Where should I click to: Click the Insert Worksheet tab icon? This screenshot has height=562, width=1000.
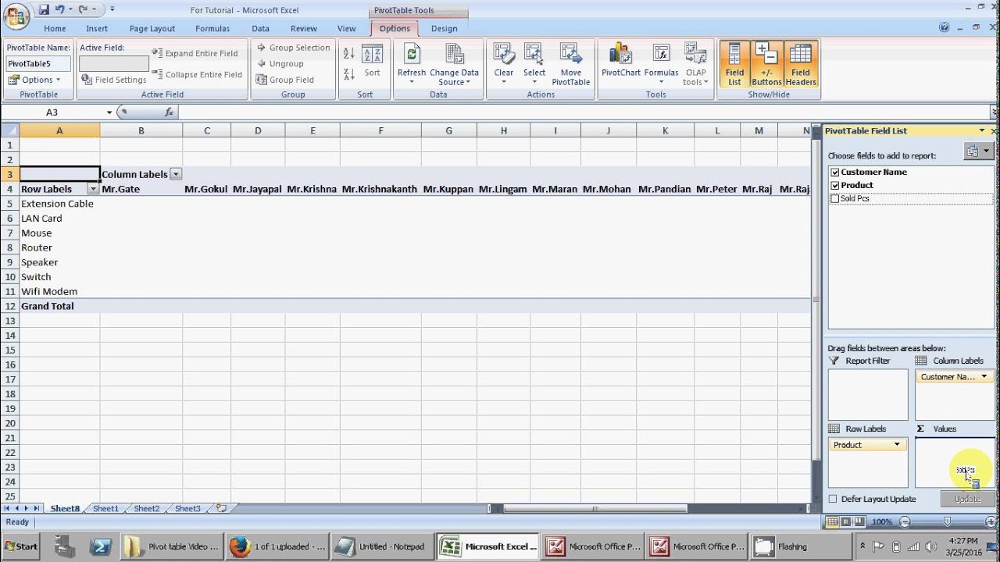click(x=221, y=508)
